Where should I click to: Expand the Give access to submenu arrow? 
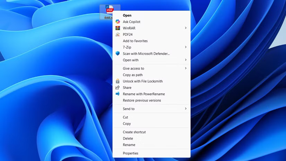click(185, 68)
